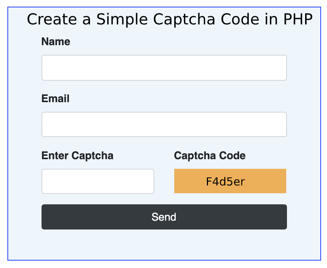Click the Captcha Code label
The height and width of the screenshot is (268, 327).
[x=209, y=155]
